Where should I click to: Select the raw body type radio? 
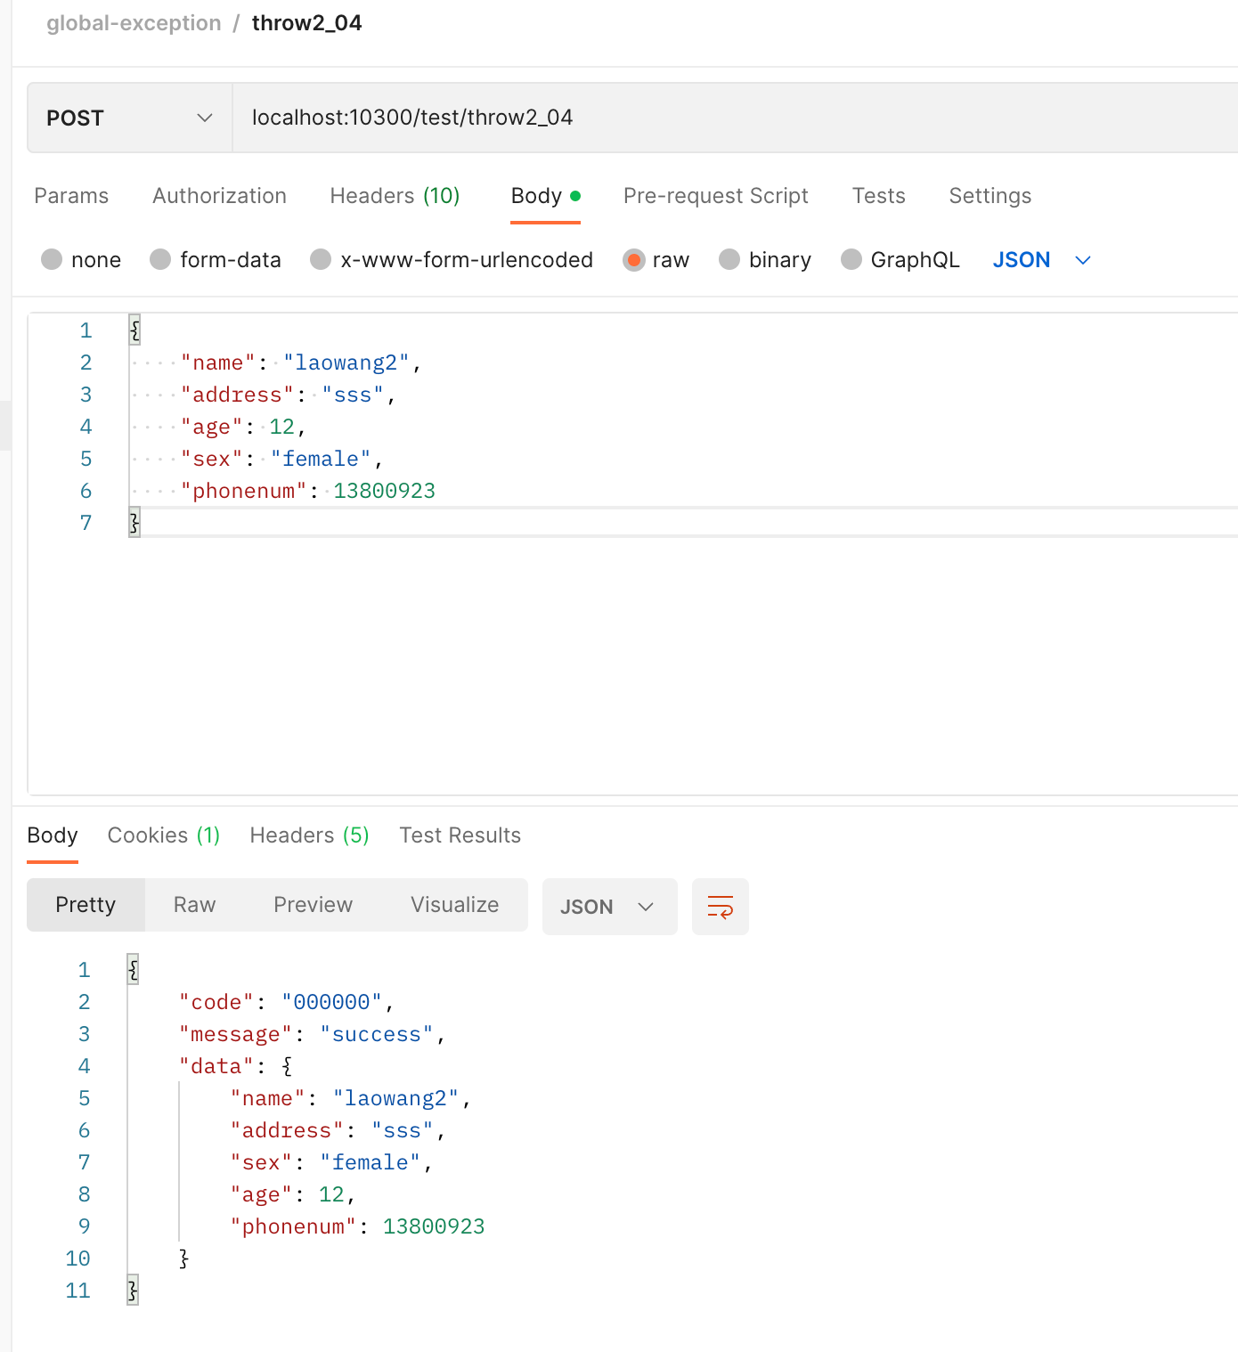coord(633,260)
